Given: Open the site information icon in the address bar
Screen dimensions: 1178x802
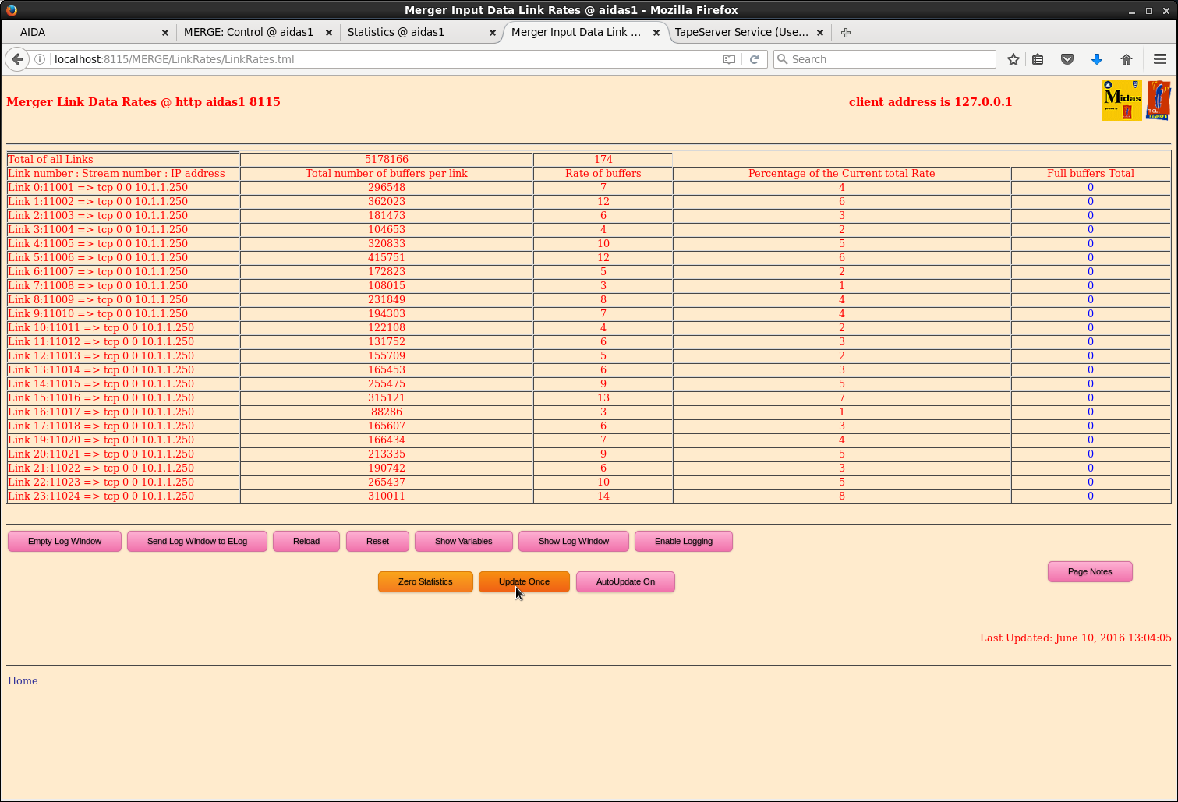Looking at the screenshot, I should [x=40, y=59].
